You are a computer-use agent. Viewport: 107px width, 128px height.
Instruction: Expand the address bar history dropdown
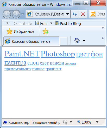[68, 14]
